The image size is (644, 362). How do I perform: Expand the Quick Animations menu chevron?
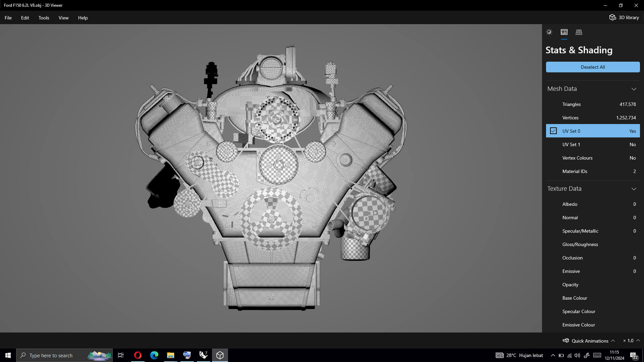(x=613, y=341)
